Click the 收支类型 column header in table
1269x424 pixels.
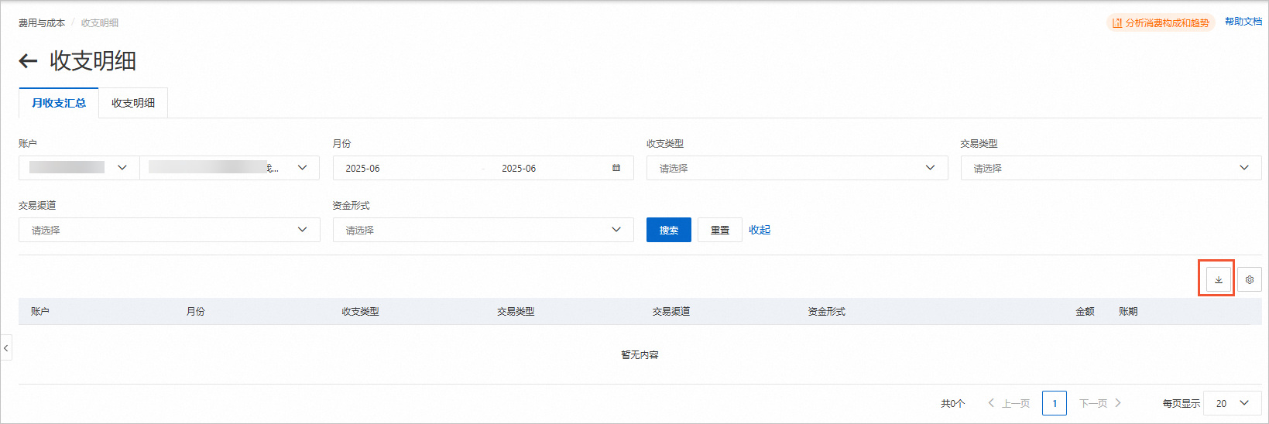point(360,311)
